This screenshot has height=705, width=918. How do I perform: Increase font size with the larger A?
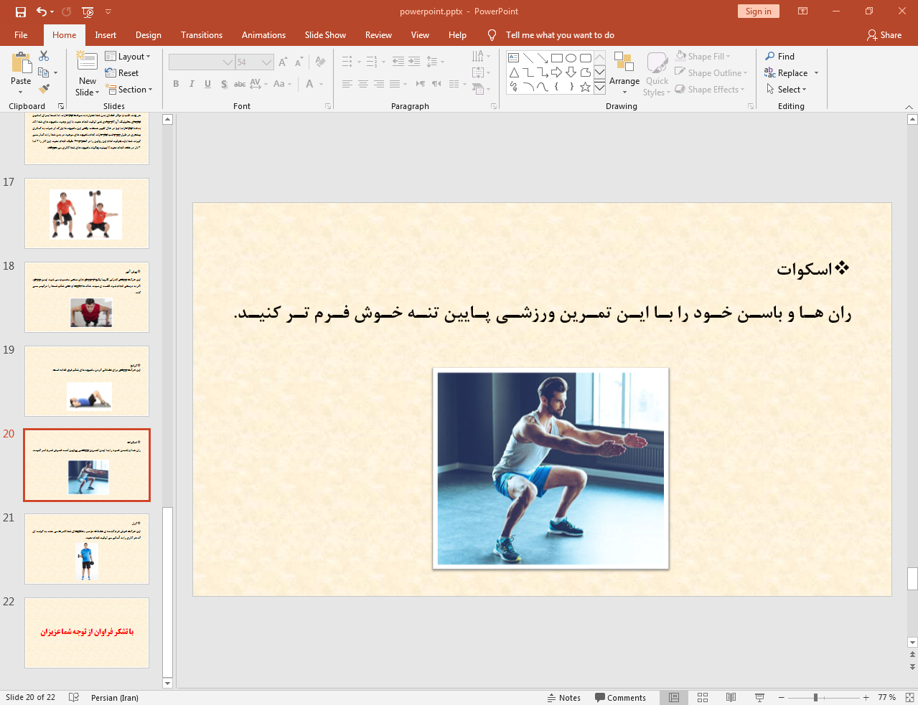pos(283,62)
